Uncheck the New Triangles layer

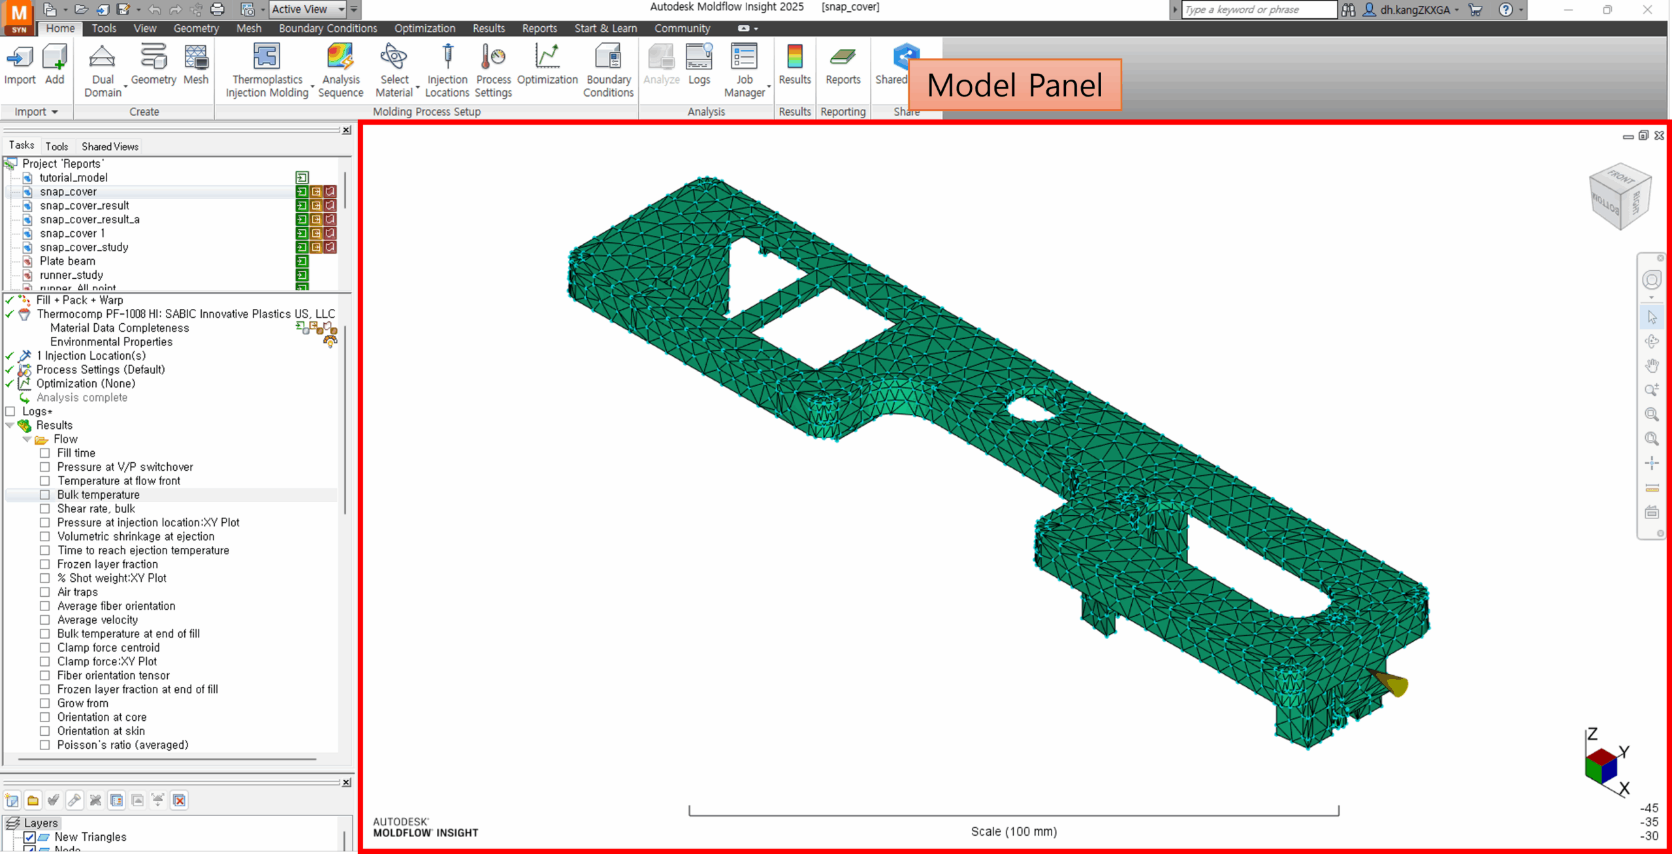pyautogui.click(x=29, y=837)
